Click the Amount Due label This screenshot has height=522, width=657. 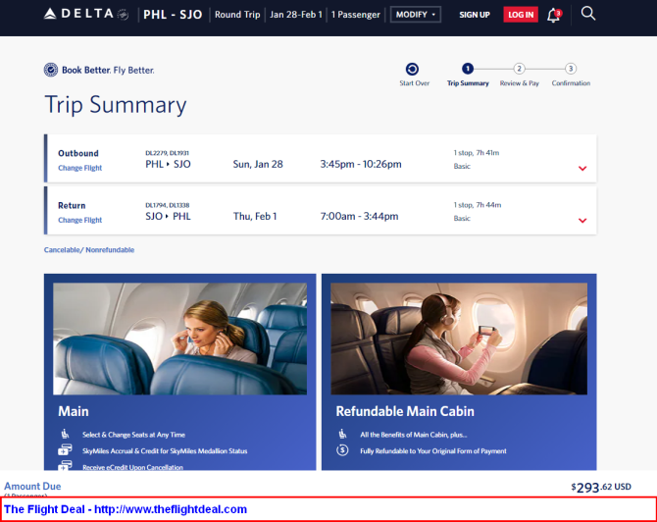point(32,486)
